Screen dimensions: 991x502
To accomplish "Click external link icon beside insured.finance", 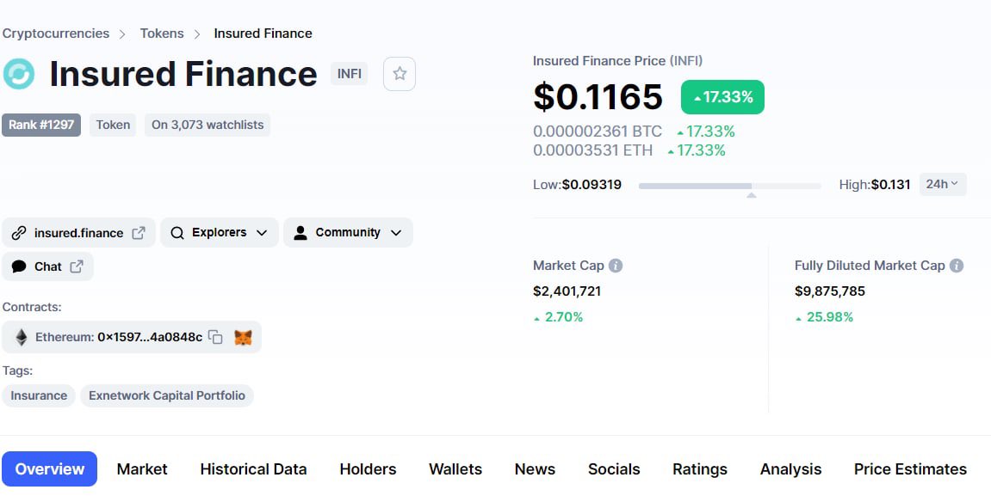I will click(x=139, y=233).
